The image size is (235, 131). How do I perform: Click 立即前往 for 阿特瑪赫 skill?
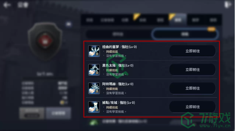[x=192, y=88]
